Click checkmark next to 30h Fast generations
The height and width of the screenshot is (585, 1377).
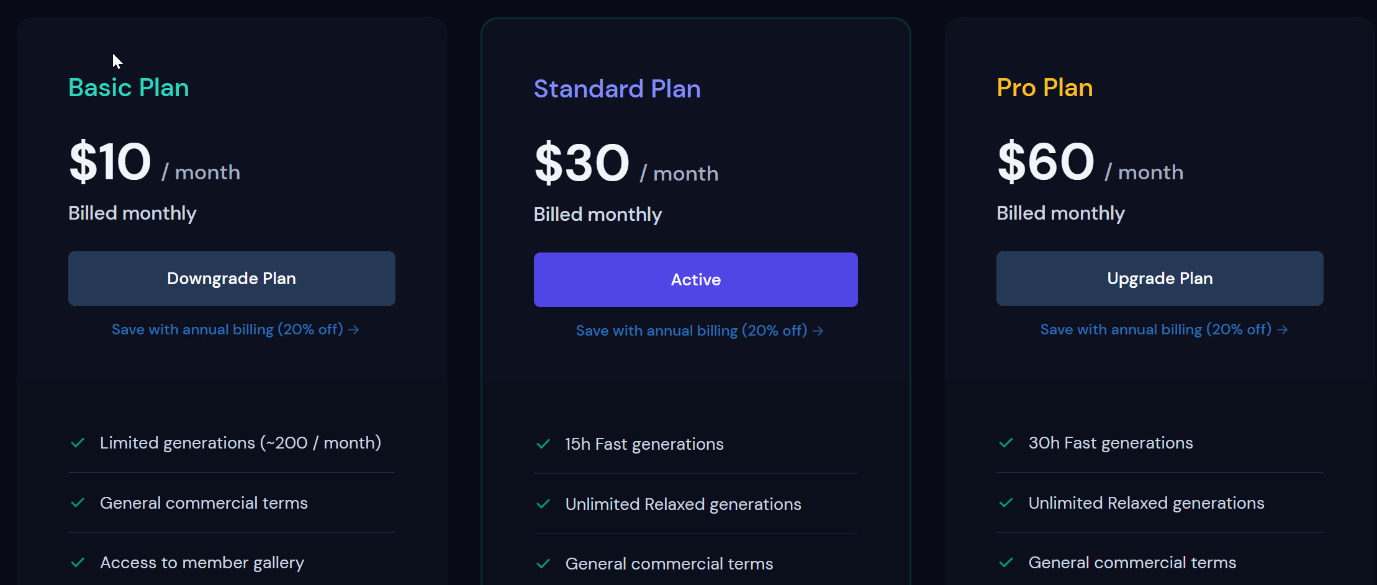[1006, 443]
